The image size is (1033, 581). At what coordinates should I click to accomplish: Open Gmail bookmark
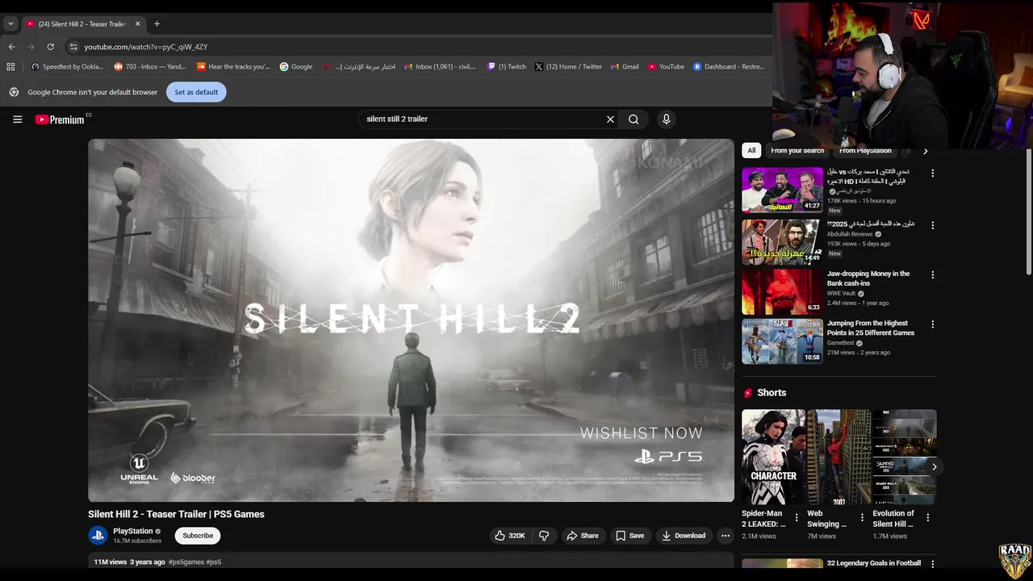click(x=625, y=67)
